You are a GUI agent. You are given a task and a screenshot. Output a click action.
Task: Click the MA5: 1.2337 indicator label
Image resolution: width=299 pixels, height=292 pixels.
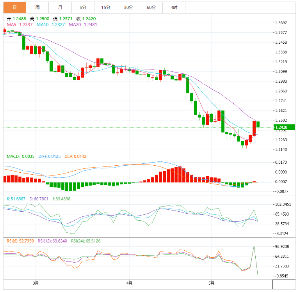point(20,25)
